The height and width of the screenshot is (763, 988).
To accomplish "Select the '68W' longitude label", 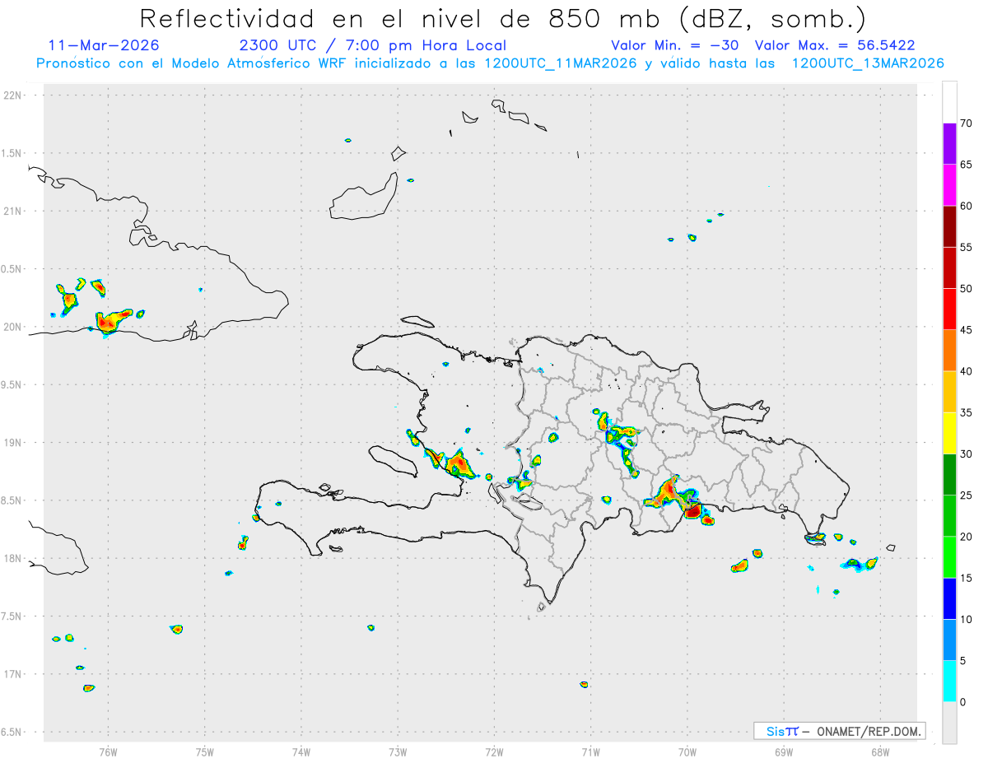I will (879, 751).
